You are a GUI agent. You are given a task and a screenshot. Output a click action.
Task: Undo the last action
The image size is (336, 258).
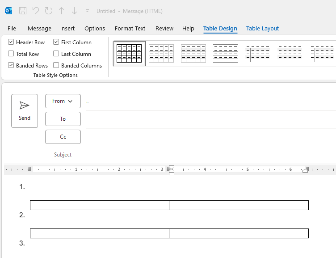click(36, 11)
